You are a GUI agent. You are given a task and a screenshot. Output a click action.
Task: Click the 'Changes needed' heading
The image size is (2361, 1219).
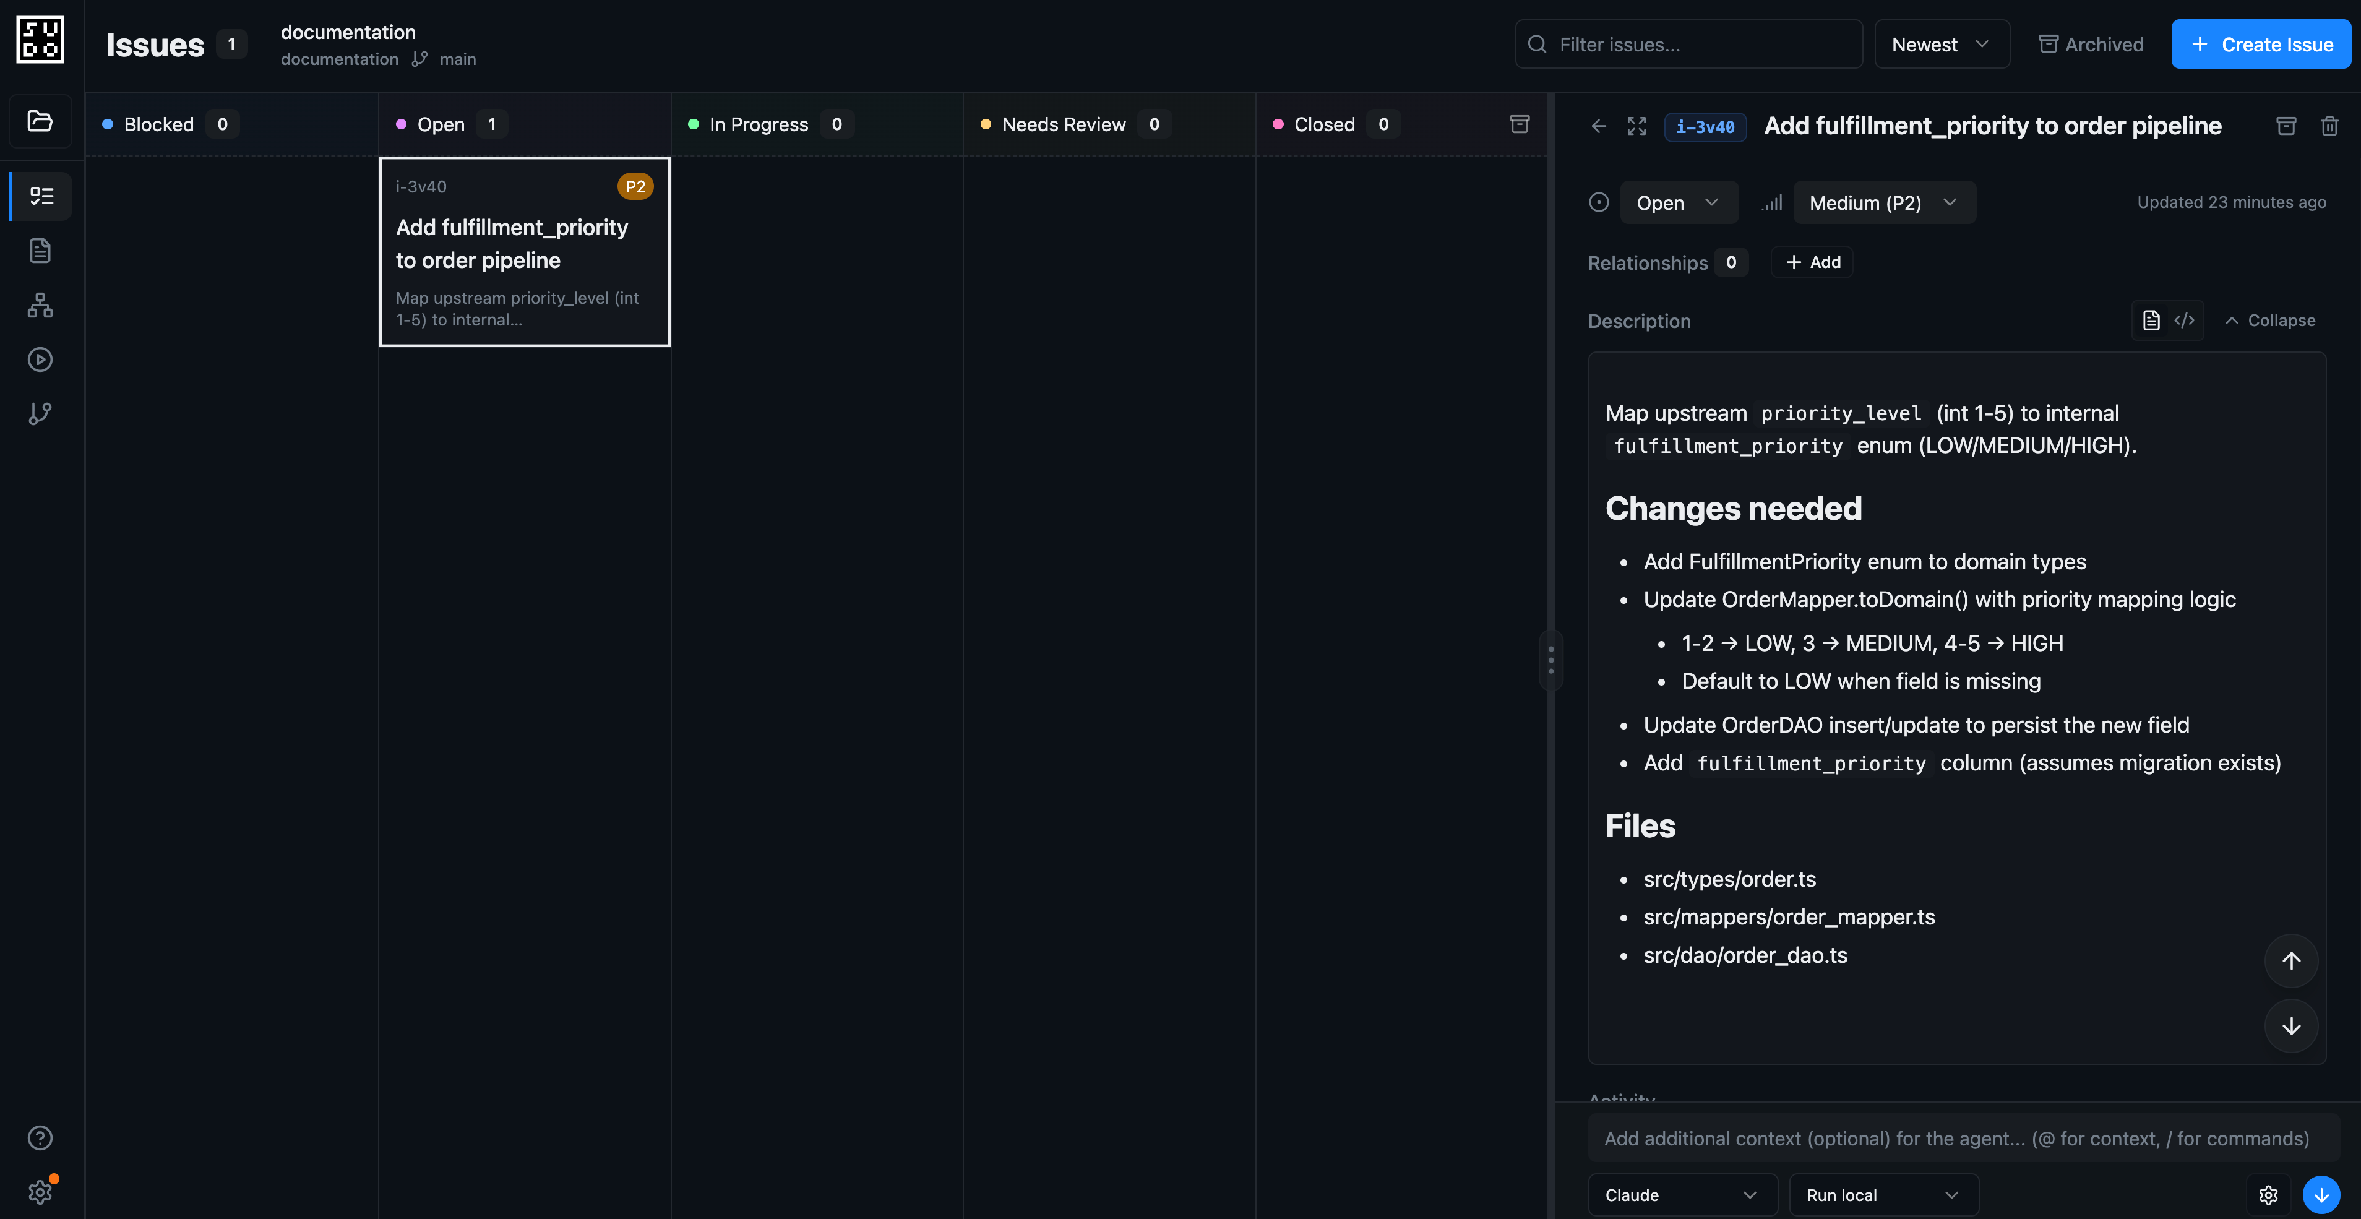[1733, 509]
